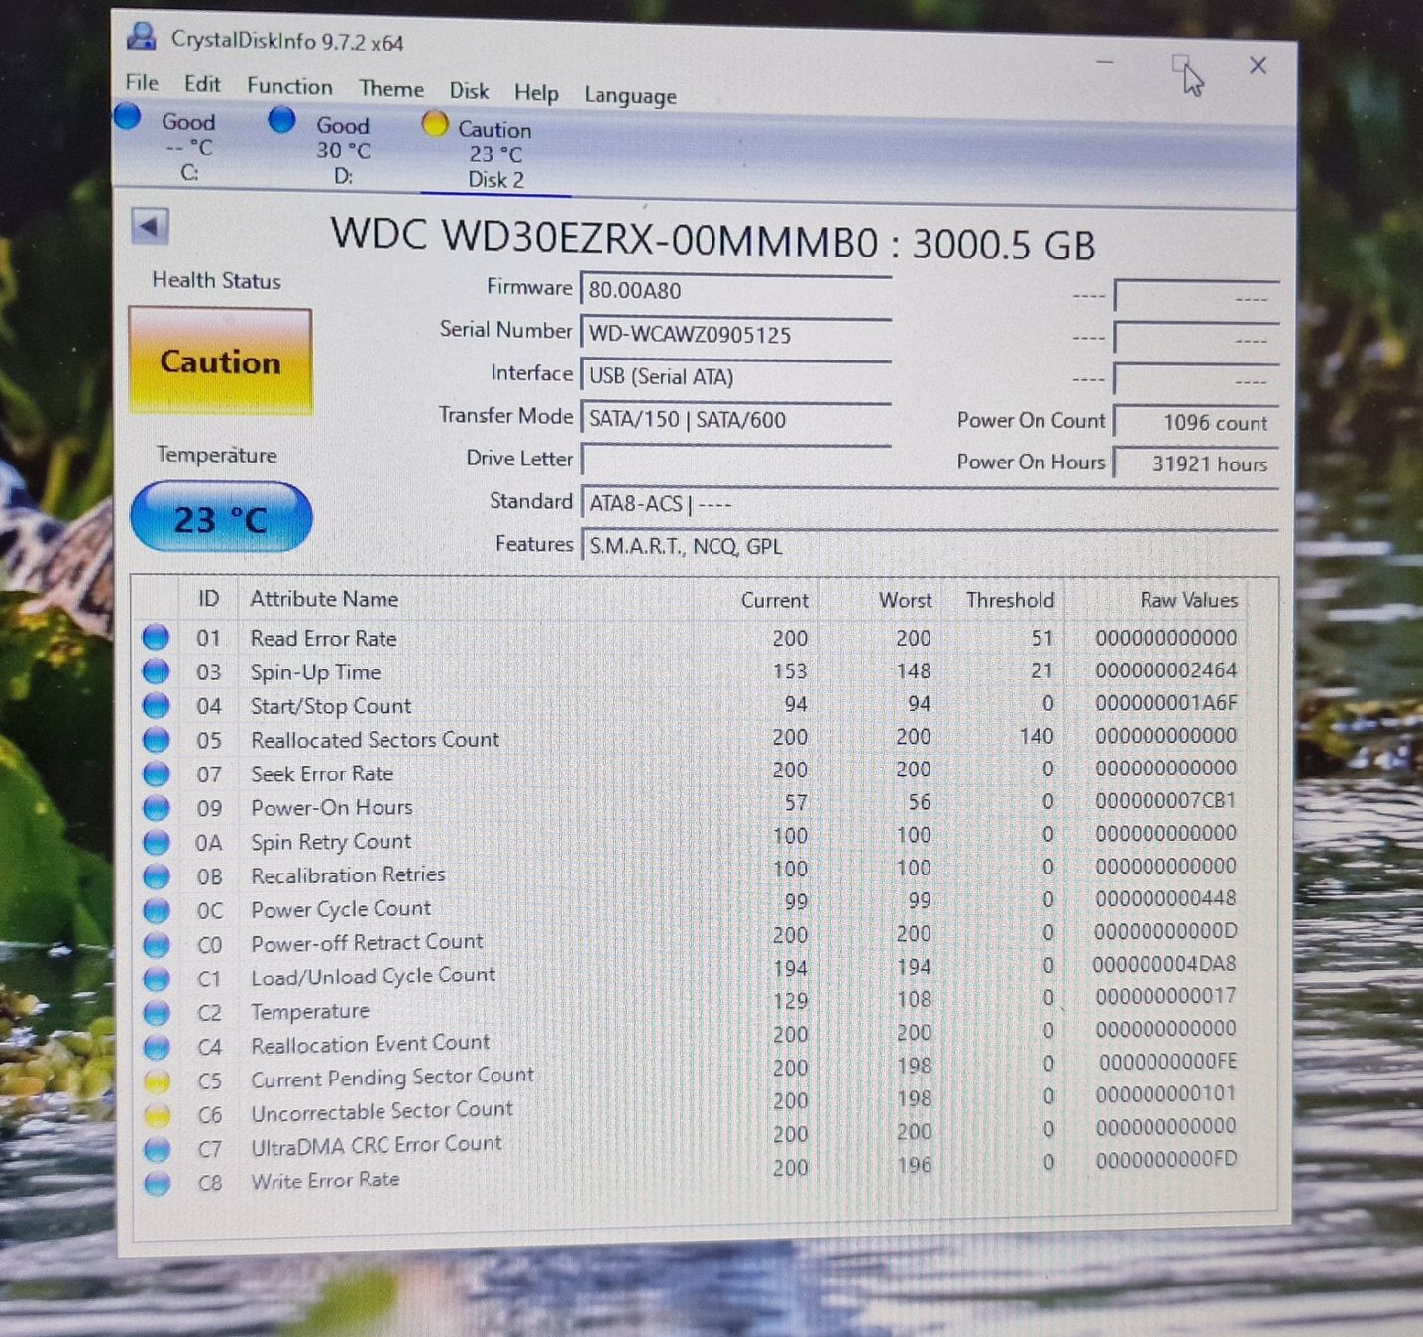Open the Theme menu

391,89
